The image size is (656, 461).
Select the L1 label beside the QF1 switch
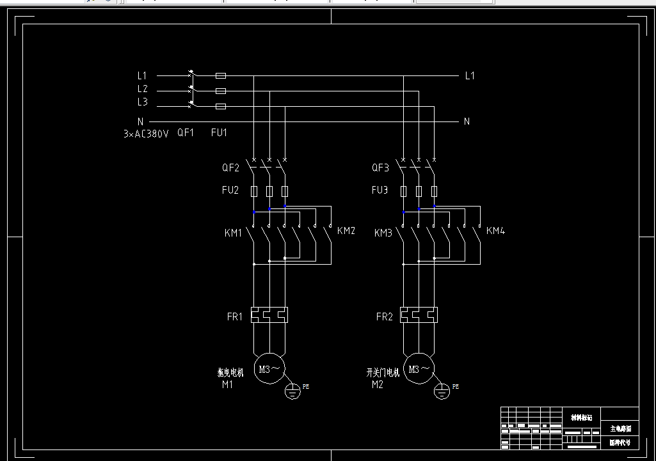(142, 75)
